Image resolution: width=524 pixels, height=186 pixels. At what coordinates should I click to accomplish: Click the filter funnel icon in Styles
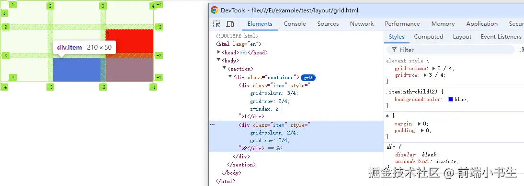(x=394, y=50)
